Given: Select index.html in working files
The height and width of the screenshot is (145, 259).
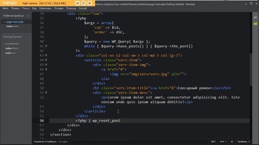Looking at the screenshot, I should [13, 26].
